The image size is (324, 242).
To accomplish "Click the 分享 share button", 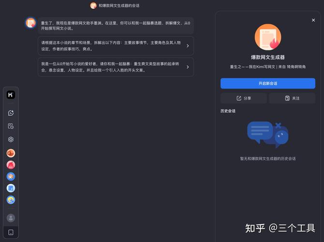I will (244, 98).
